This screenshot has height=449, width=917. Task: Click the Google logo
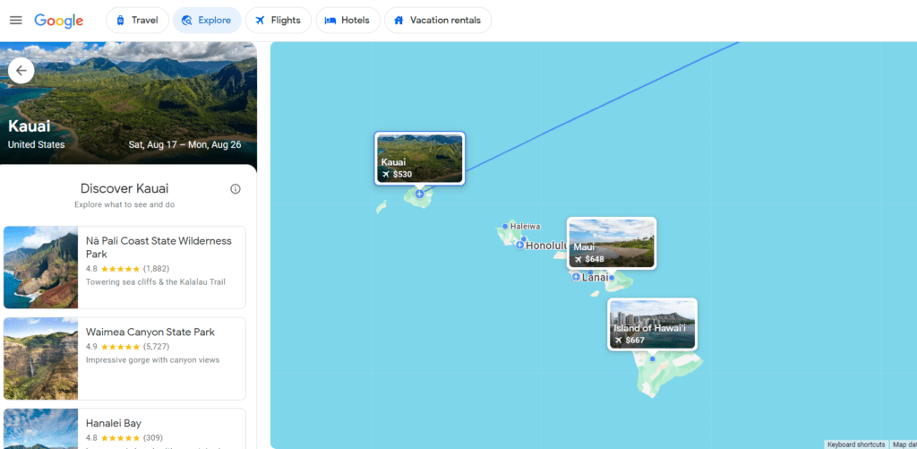click(x=58, y=21)
